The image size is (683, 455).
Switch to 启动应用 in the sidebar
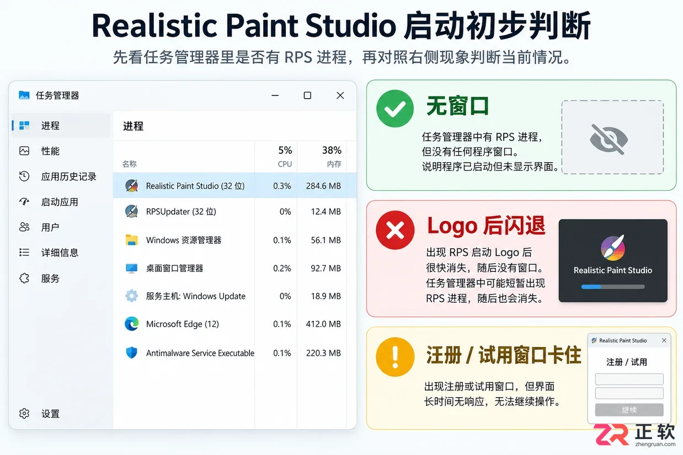(61, 202)
